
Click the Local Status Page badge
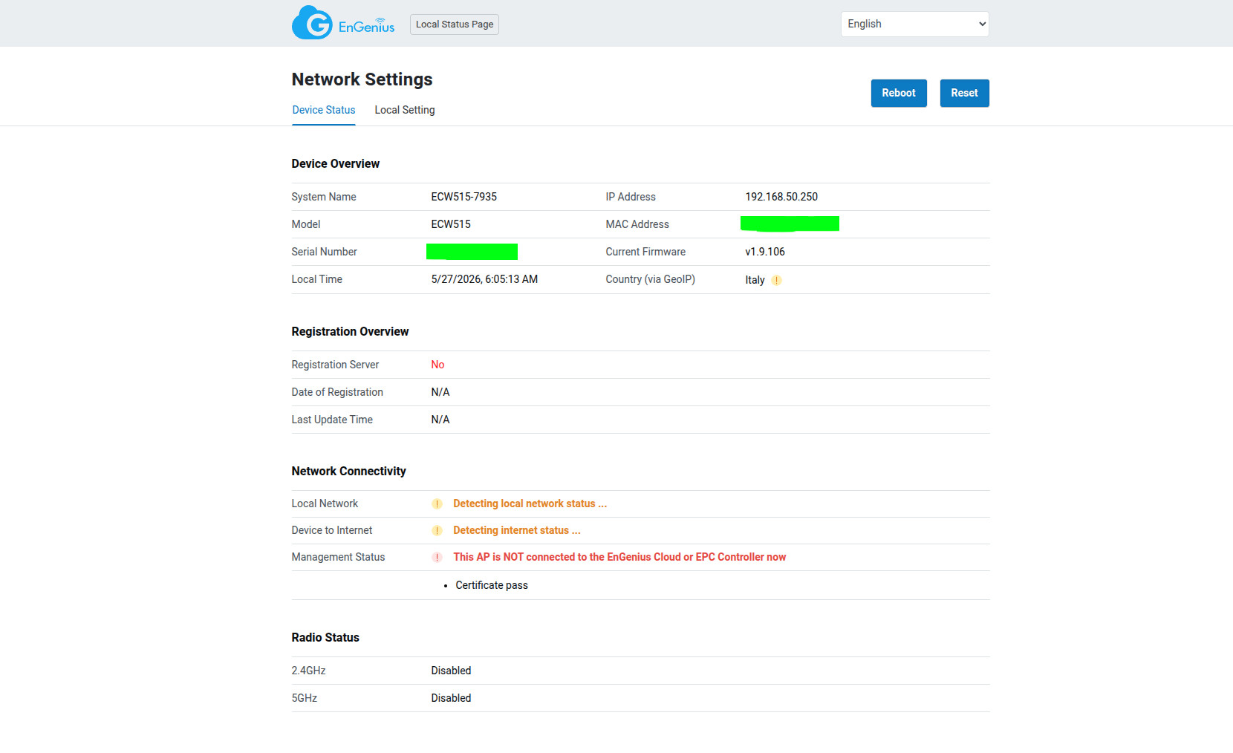click(x=455, y=25)
